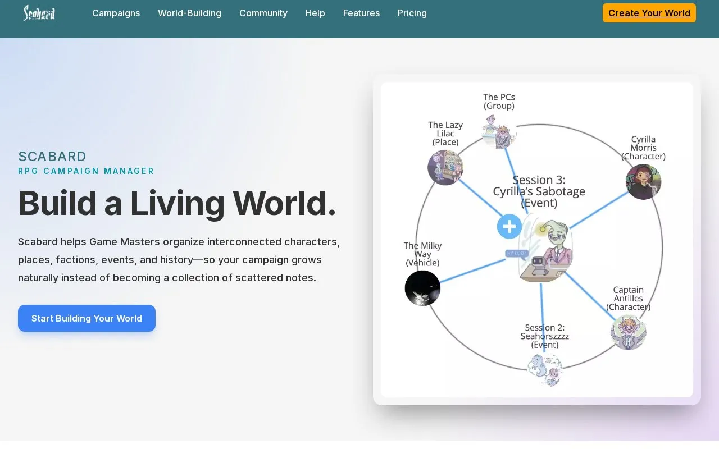Click the 'The PCs (Group)' label
The height and width of the screenshot is (449, 719).
(x=499, y=102)
